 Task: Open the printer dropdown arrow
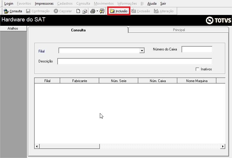[x=97, y=11]
